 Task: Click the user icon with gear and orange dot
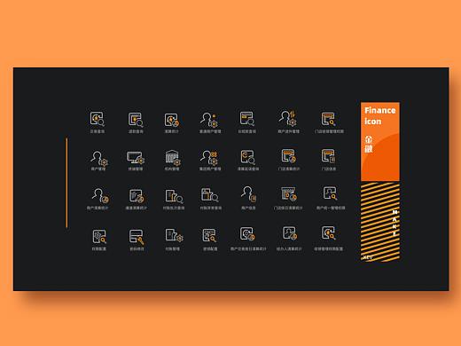click(x=209, y=120)
